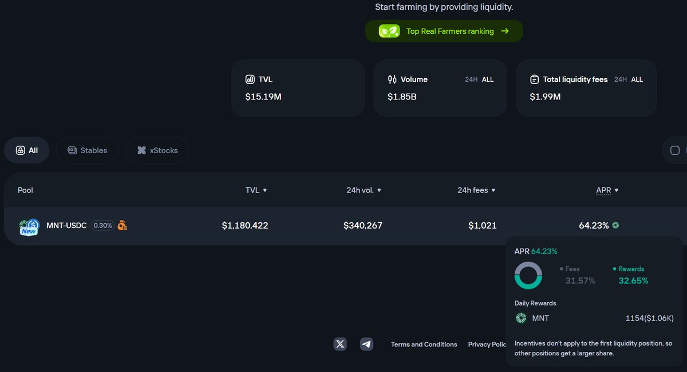Open the Top Real Farmers ranking
The width and height of the screenshot is (687, 372).
(x=444, y=31)
